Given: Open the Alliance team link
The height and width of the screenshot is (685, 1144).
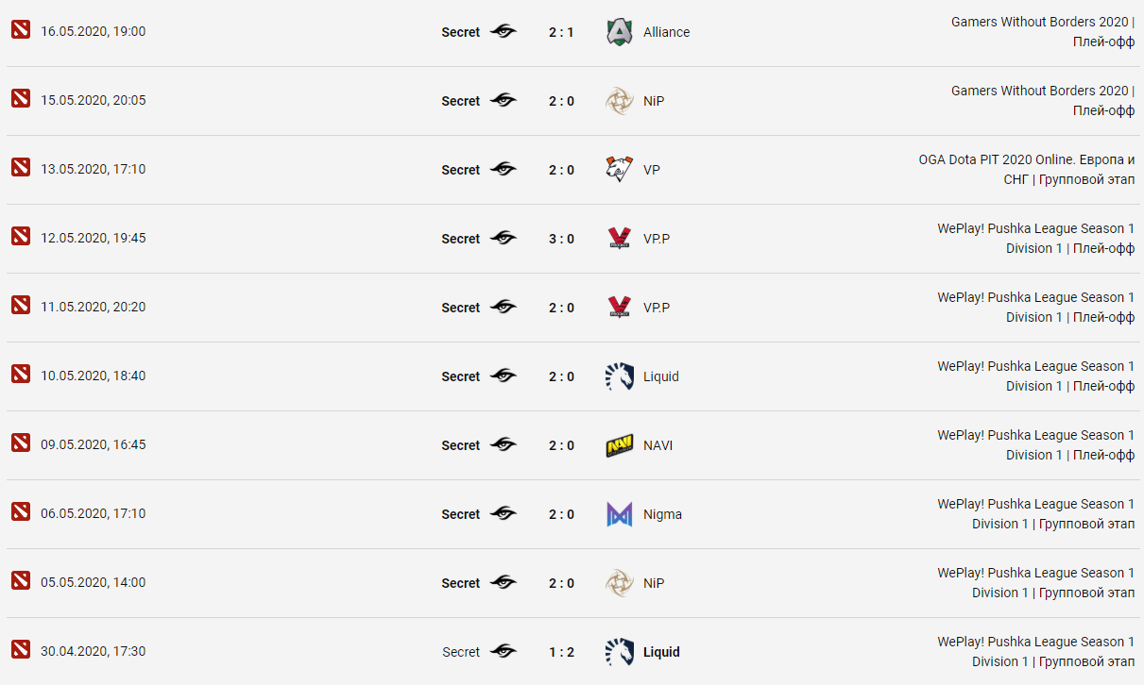Looking at the screenshot, I should pos(666,32).
